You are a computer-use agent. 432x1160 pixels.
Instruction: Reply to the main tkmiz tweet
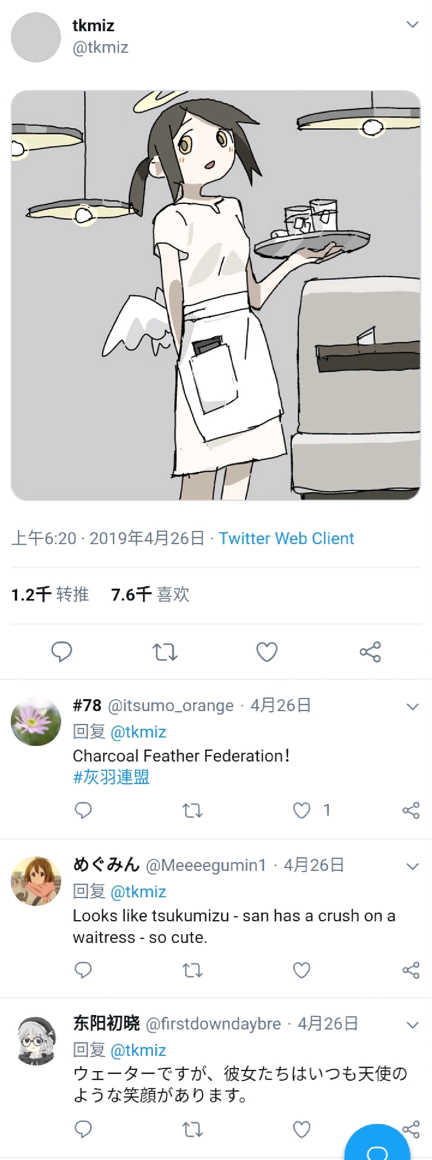pyautogui.click(x=62, y=651)
